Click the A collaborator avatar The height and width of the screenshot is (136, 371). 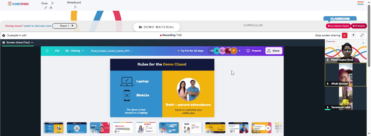tap(217, 51)
